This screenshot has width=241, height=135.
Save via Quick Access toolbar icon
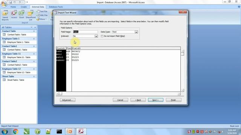click(11, 2)
